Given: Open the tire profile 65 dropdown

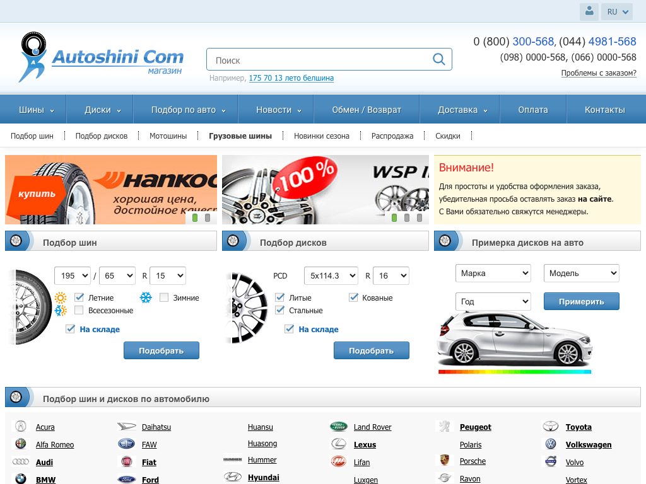Looking at the screenshot, I should pyautogui.click(x=117, y=276).
